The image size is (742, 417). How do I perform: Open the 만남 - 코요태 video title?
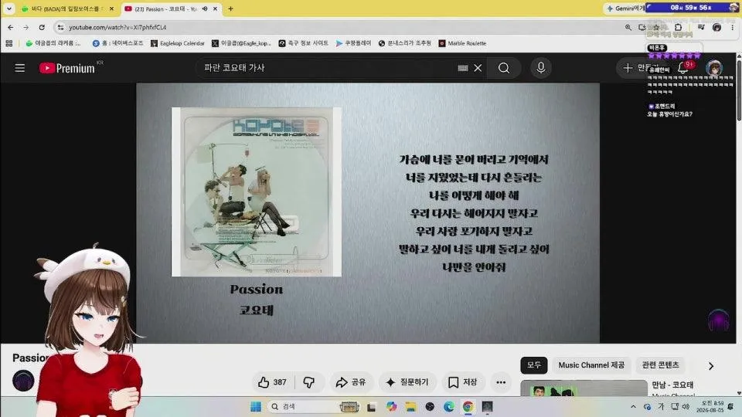click(672, 385)
